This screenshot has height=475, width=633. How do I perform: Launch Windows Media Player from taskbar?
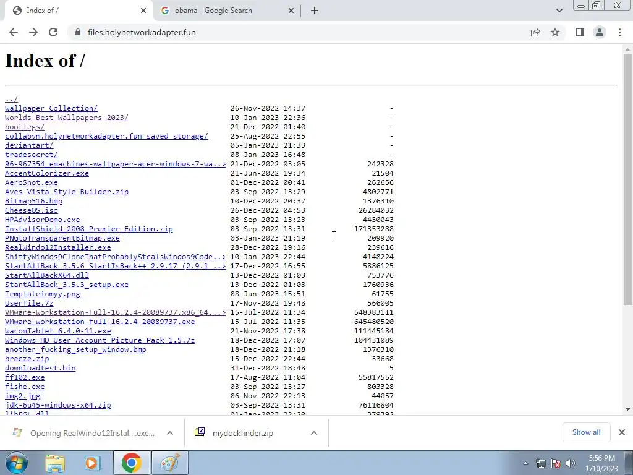93,463
